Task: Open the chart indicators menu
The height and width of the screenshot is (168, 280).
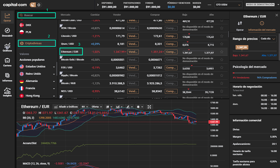Action: pyautogui.click(x=119, y=107)
